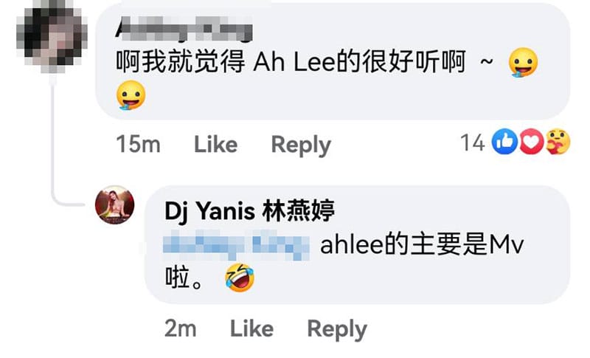Open the 14 reactions count

473,142
